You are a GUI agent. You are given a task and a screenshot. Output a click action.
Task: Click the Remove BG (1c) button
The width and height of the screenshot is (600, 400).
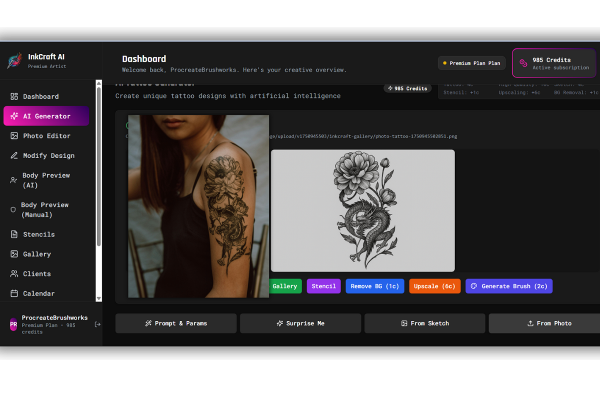375,286
